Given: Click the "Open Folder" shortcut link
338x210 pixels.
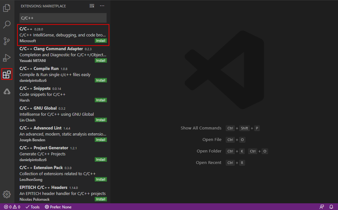Looking at the screenshot, I should [x=209, y=151].
